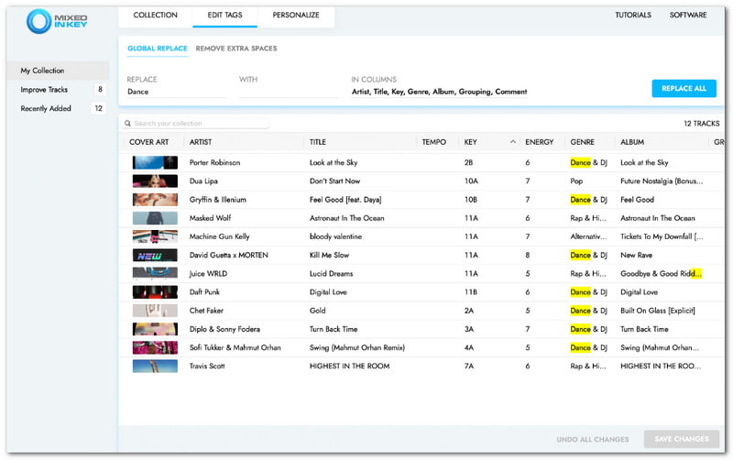The width and height of the screenshot is (733, 460).
Task: Click the Pop genre cell for Dua Lipa
Action: (576, 181)
